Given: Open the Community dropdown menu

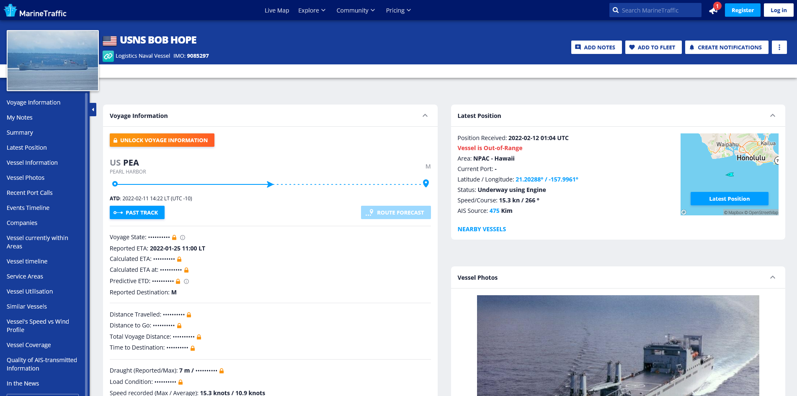Looking at the screenshot, I should [x=356, y=10].
